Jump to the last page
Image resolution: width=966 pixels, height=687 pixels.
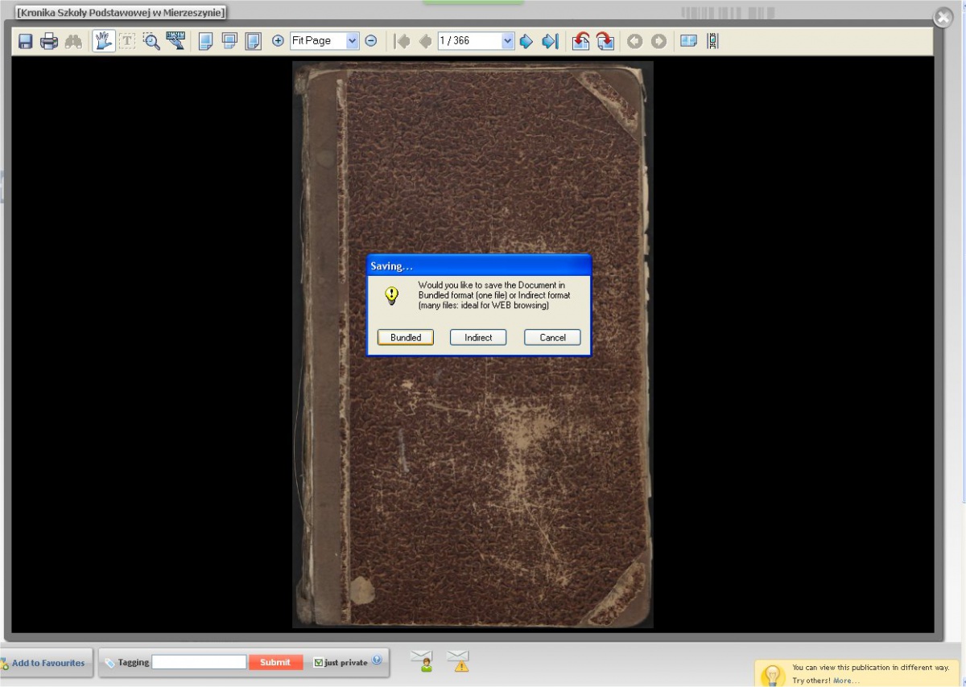click(550, 41)
